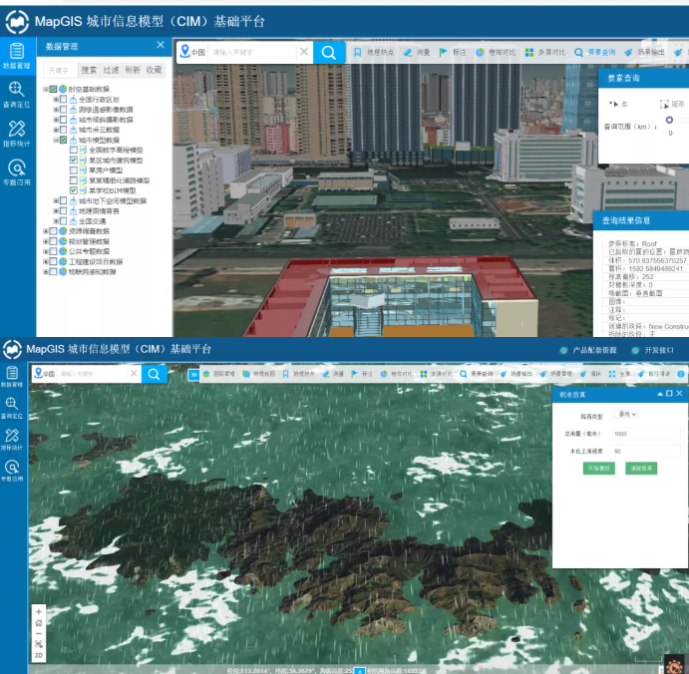This screenshot has height=674, width=689.
Task: Enable the 规划管理数据 checkbox
Action: (53, 241)
